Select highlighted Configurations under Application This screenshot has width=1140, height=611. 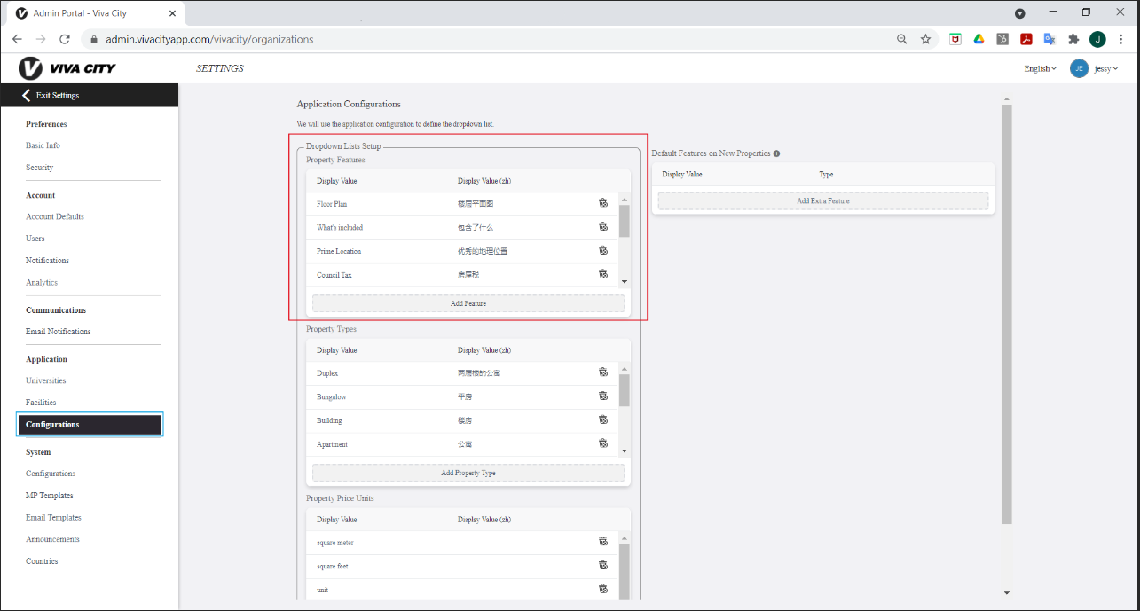coord(90,425)
